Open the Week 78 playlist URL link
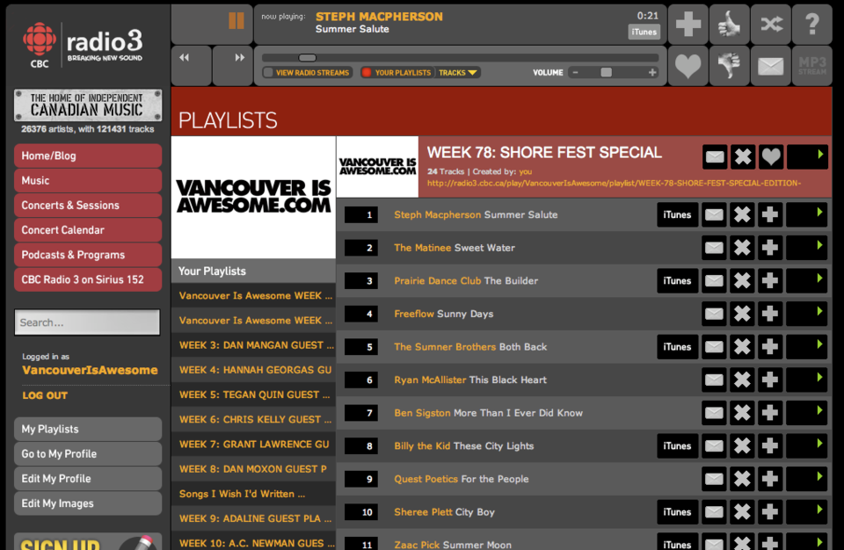 [614, 183]
